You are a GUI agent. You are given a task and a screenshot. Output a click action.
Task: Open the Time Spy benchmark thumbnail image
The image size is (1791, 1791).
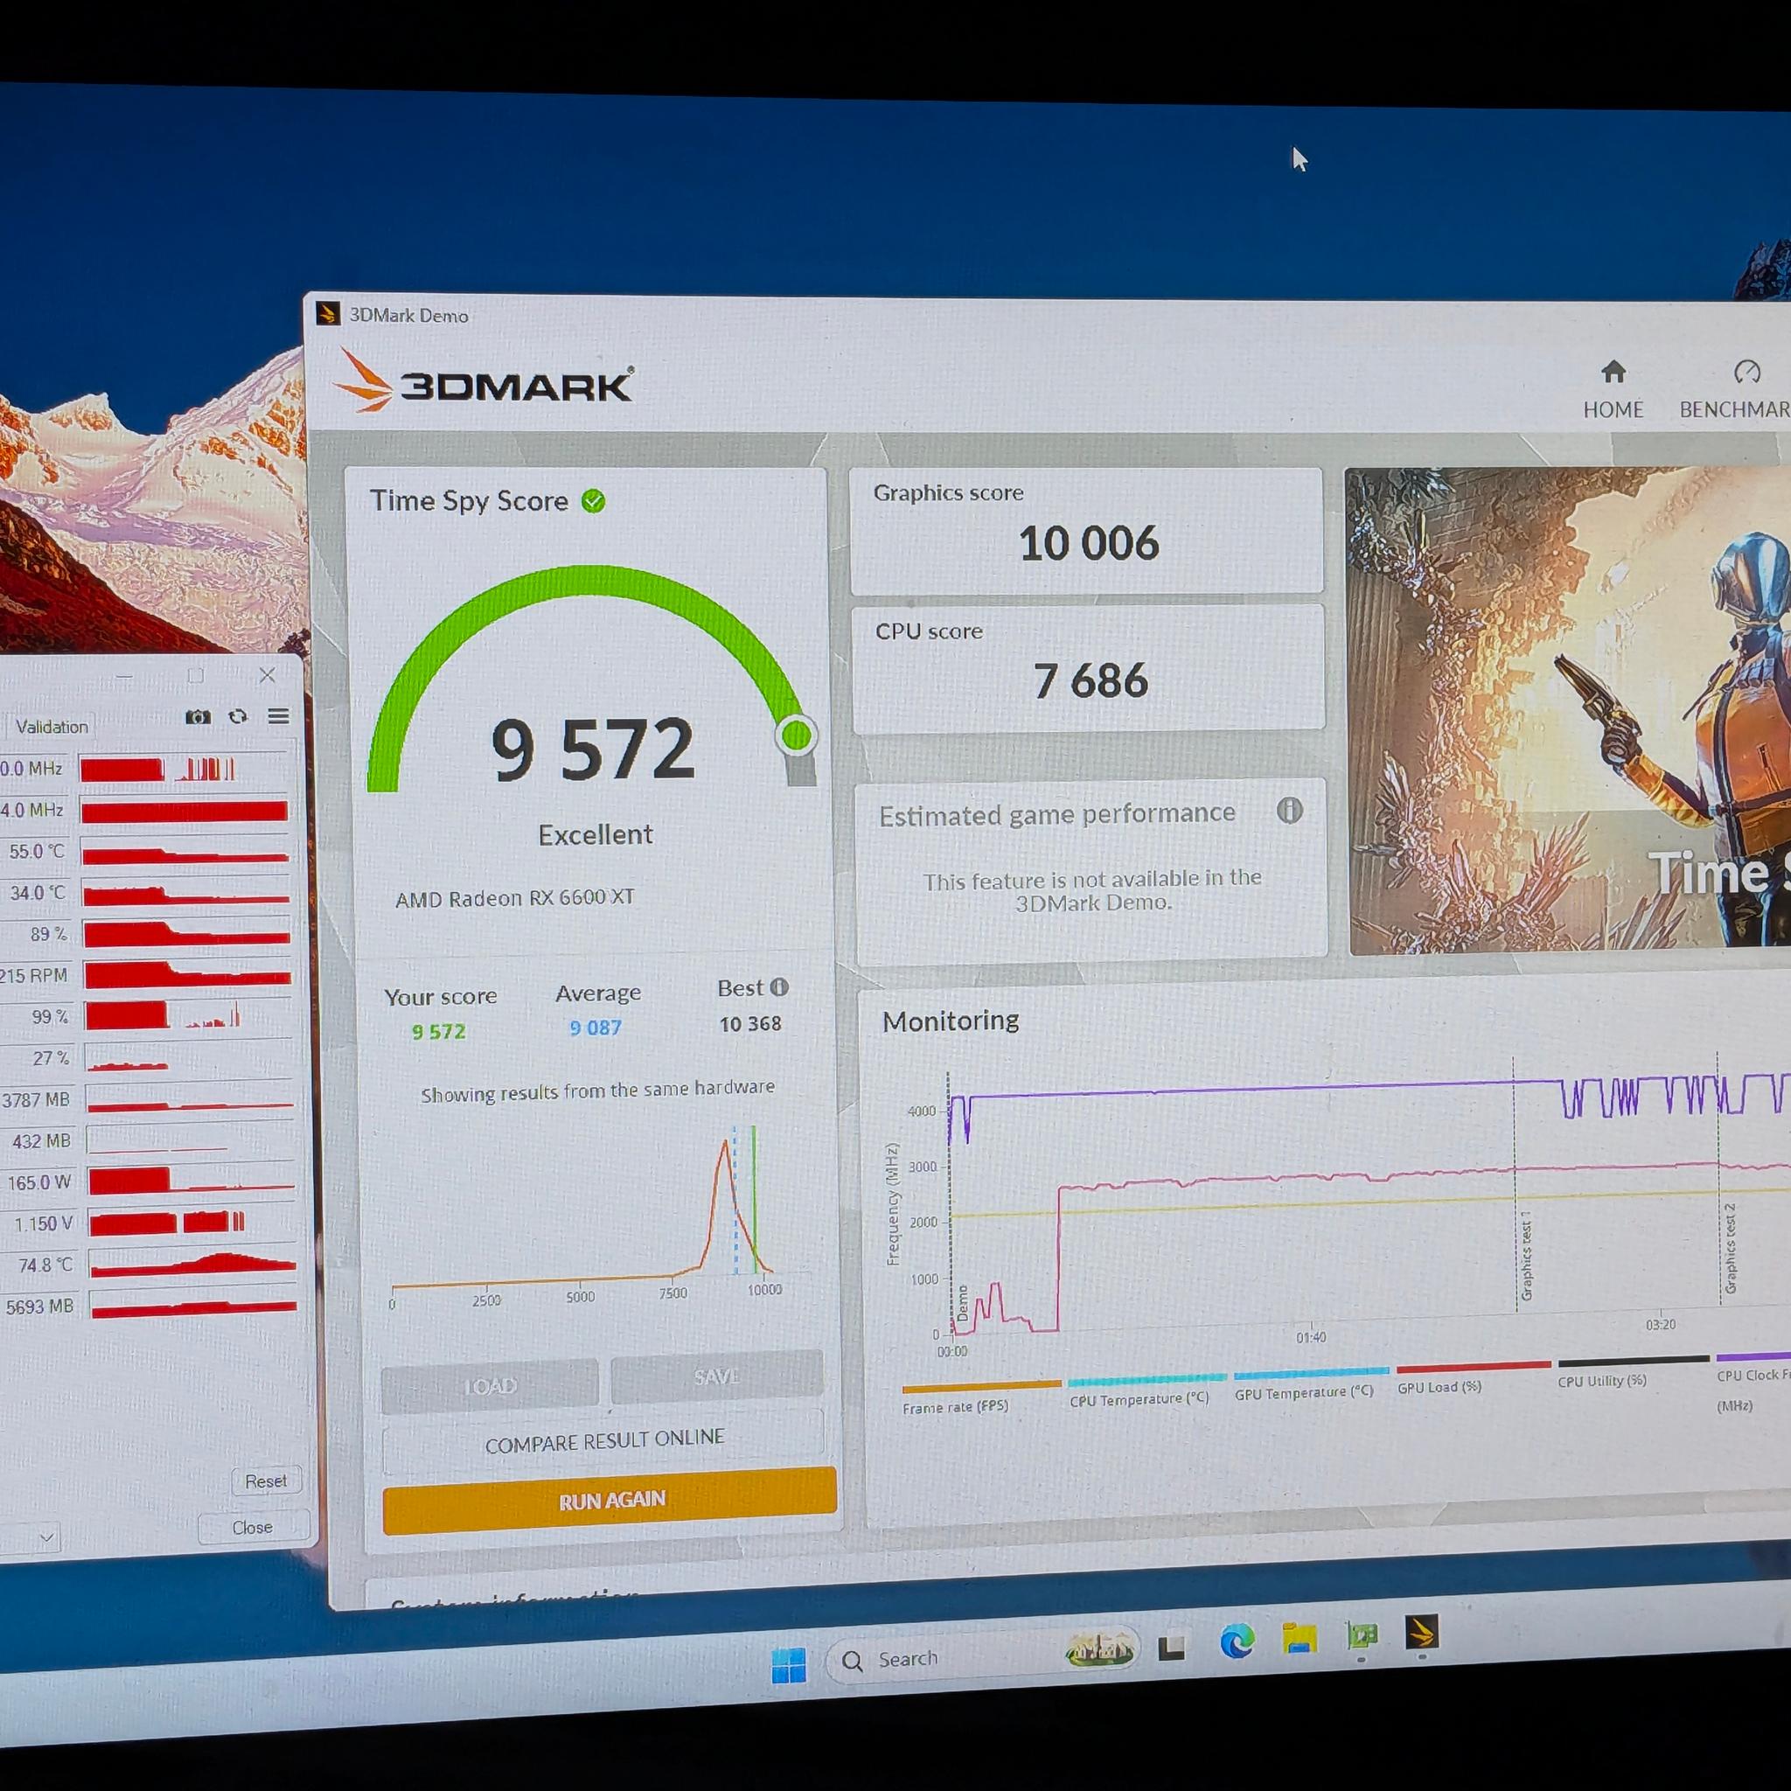[x=1568, y=709]
